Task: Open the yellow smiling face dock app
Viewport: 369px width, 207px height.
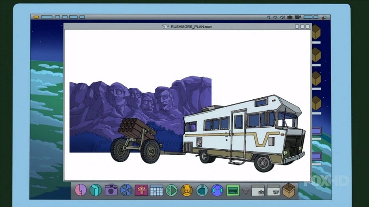Action: tap(187, 190)
